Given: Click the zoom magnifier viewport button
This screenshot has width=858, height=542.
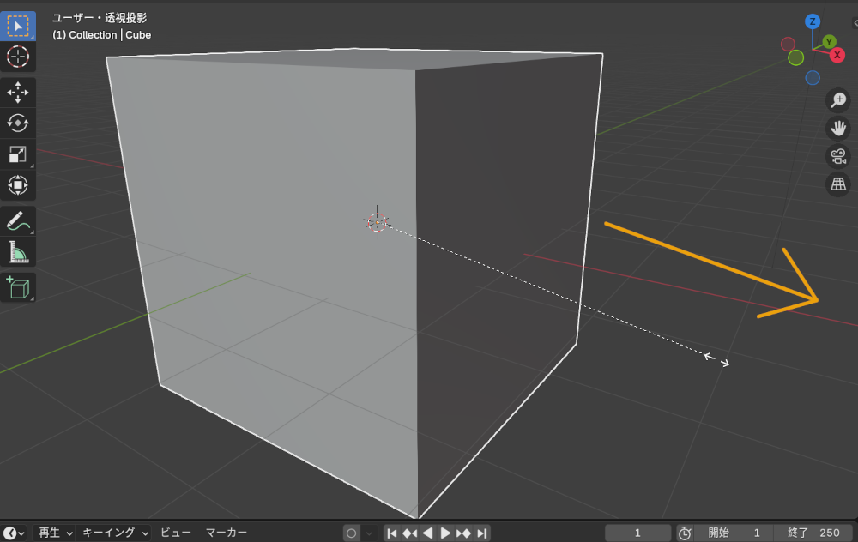Looking at the screenshot, I should [x=837, y=100].
